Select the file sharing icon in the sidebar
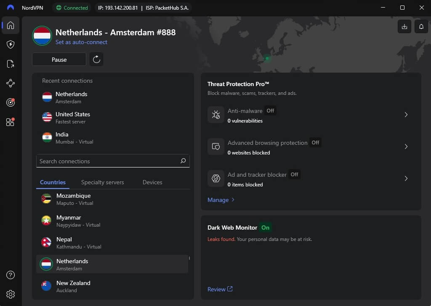The height and width of the screenshot is (306, 431). [10, 64]
